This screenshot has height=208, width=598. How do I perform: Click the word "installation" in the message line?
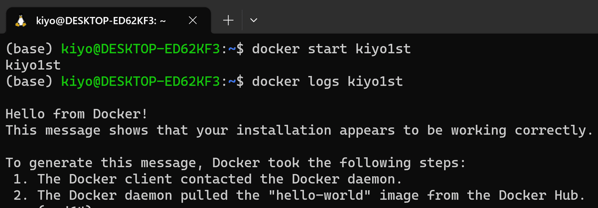[284, 130]
